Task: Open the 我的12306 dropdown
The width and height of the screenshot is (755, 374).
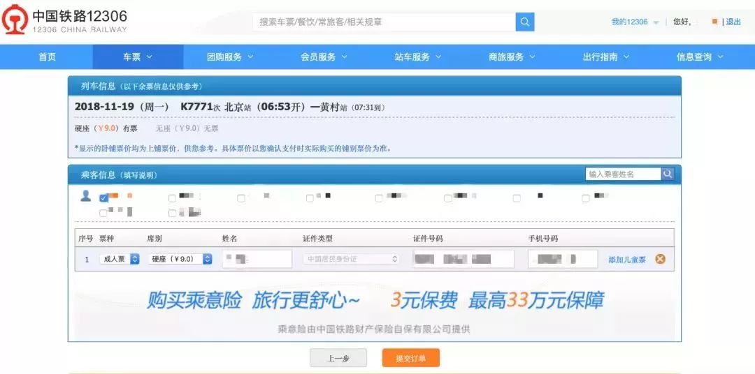Action: click(635, 22)
